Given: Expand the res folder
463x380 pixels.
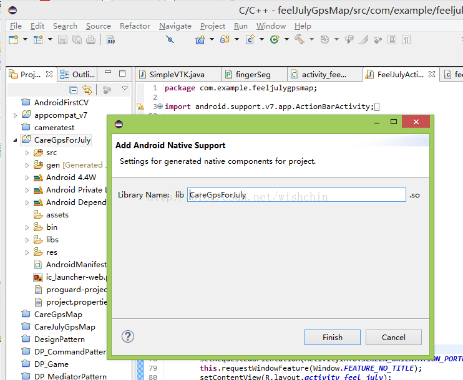Looking at the screenshot, I should pyautogui.click(x=27, y=253).
